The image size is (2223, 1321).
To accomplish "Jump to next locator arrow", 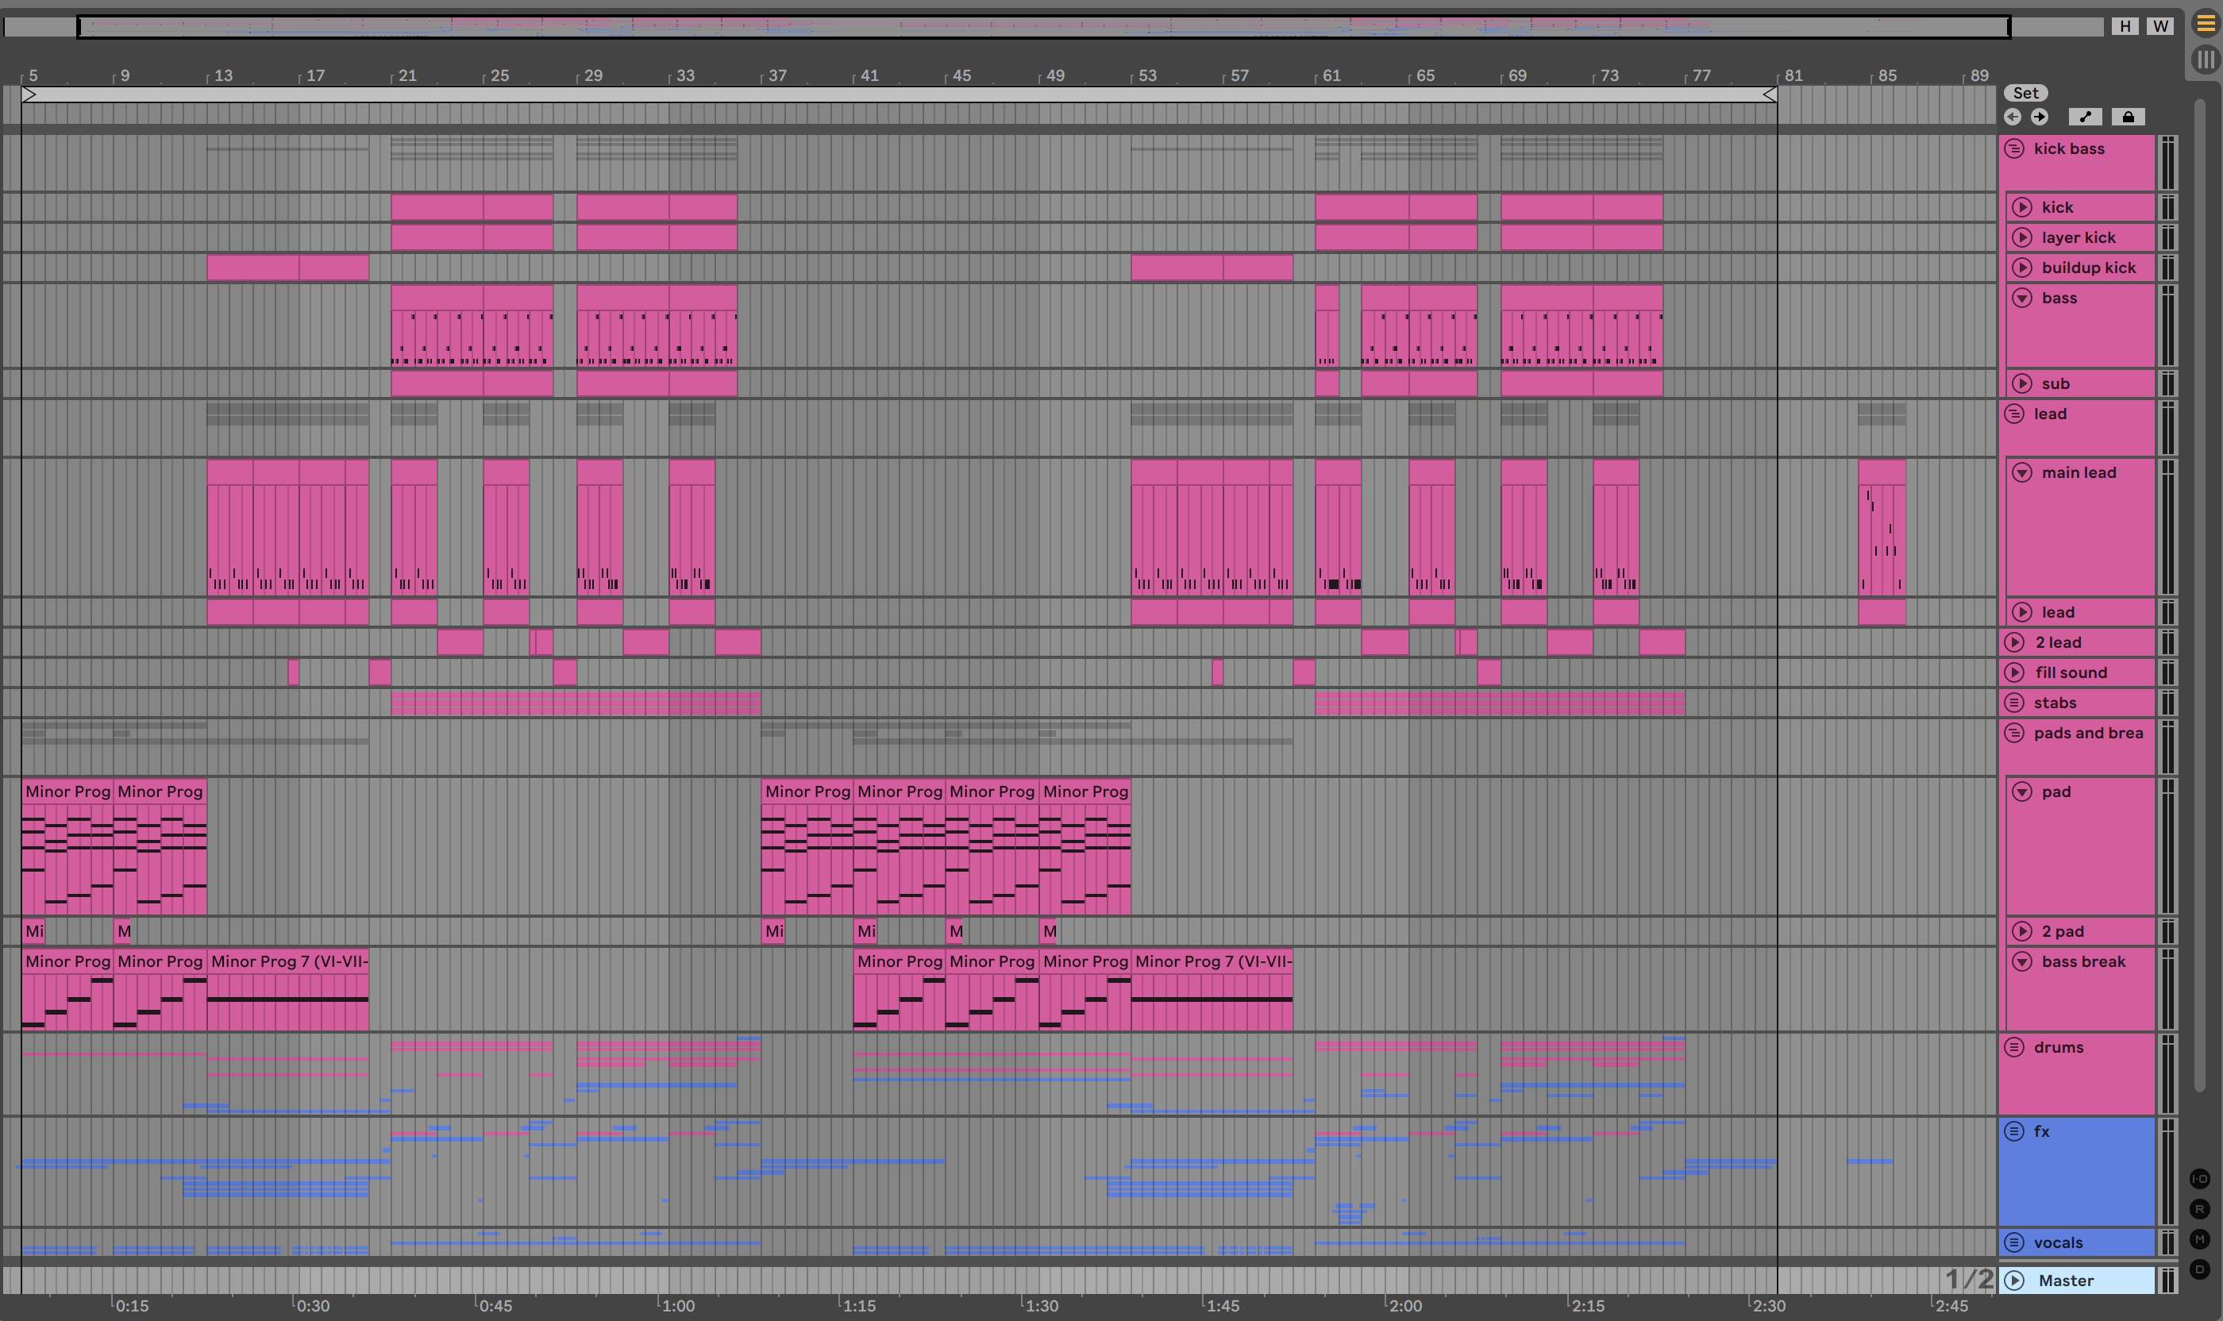I will click(2039, 117).
